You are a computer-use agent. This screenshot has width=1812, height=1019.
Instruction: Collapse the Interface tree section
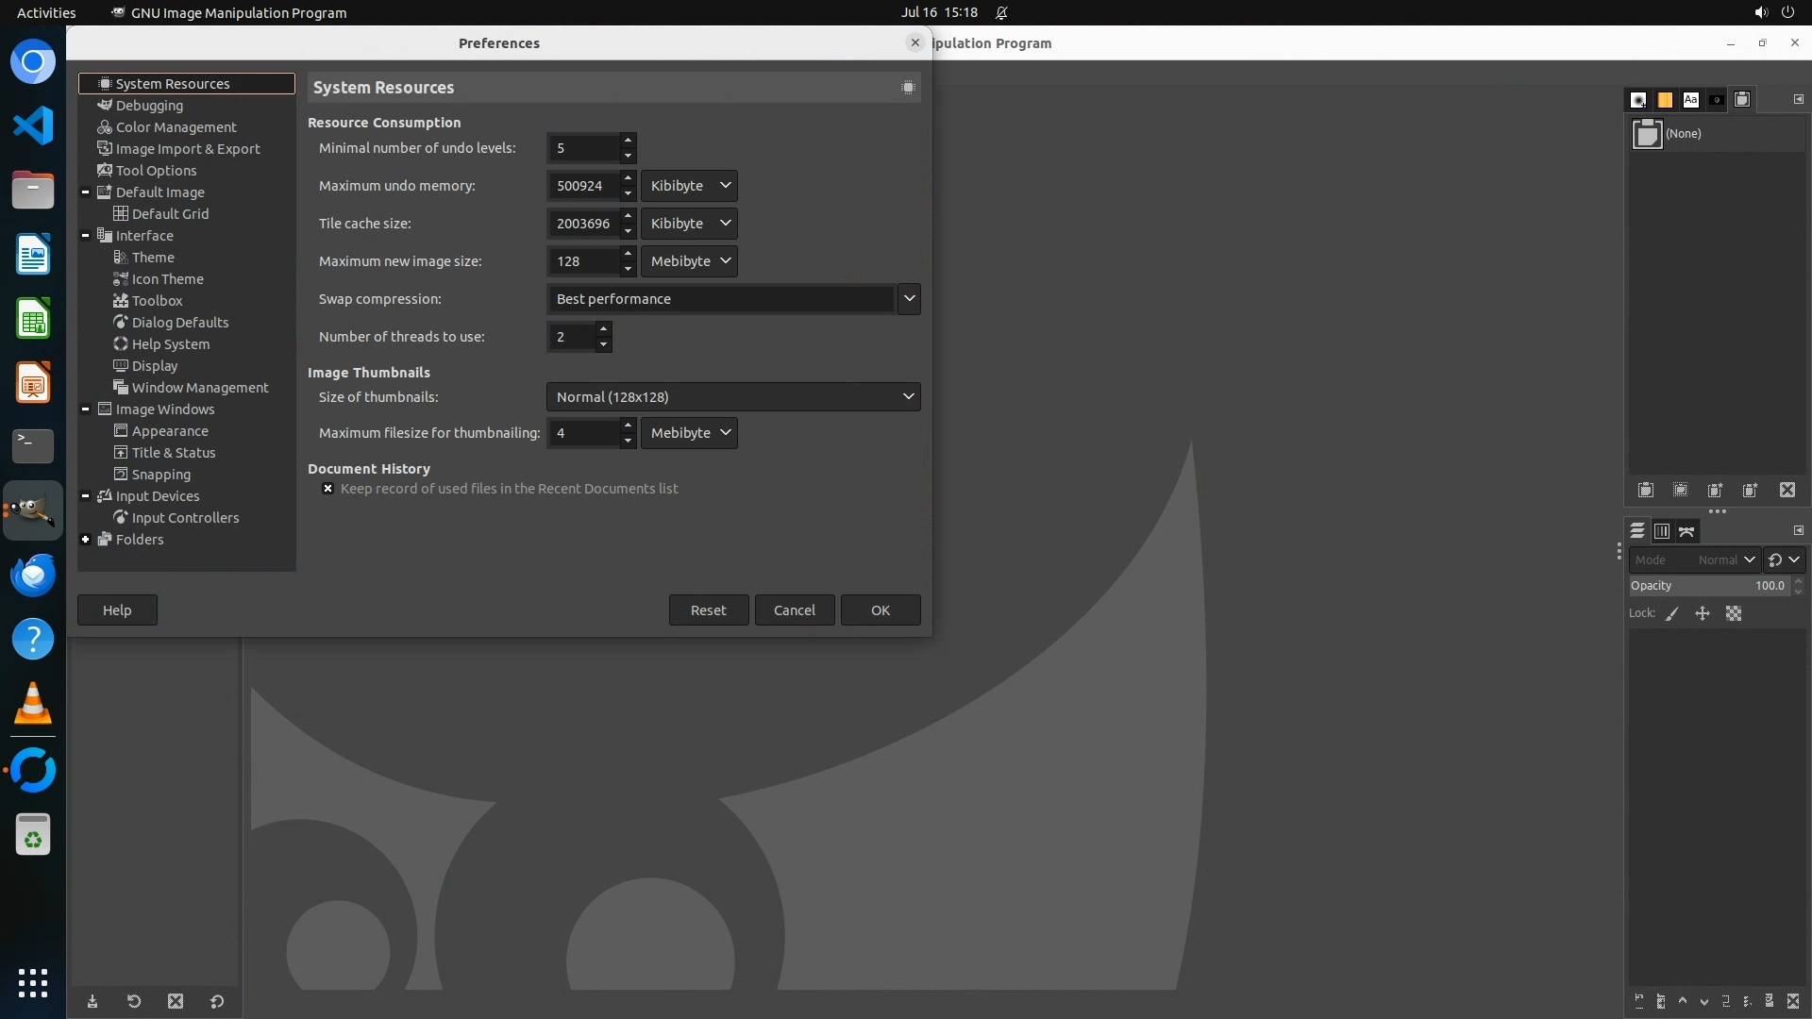86,236
